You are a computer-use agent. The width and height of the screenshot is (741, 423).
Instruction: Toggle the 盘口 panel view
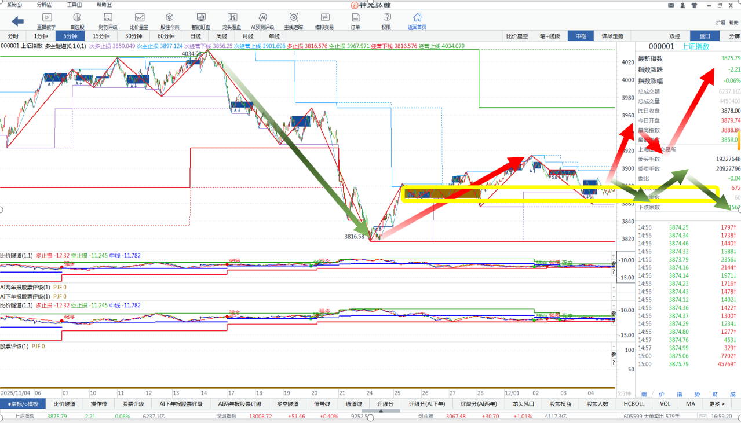pyautogui.click(x=705, y=36)
